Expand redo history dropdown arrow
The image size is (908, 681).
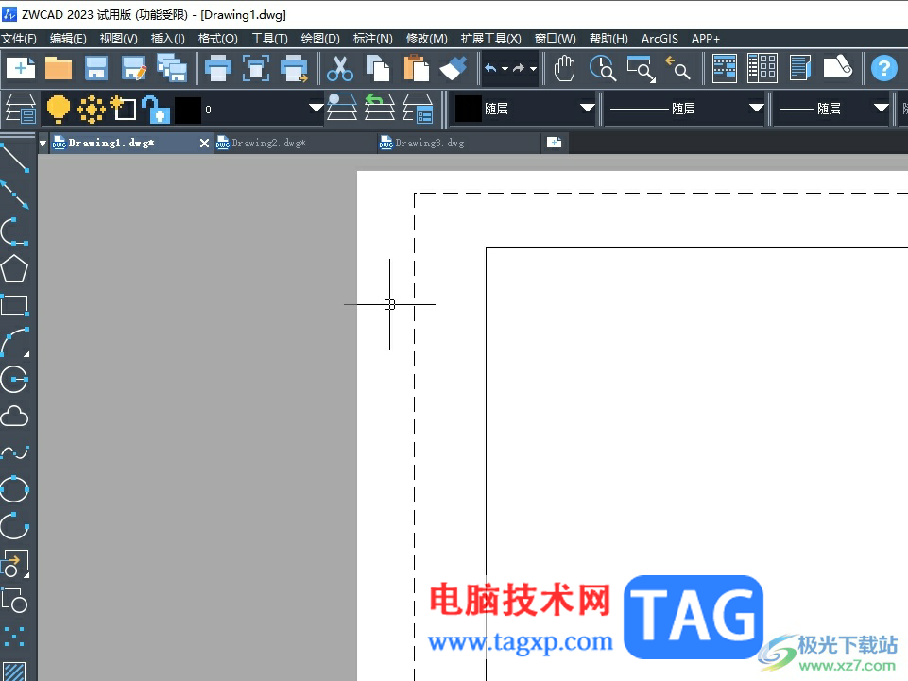pos(533,69)
